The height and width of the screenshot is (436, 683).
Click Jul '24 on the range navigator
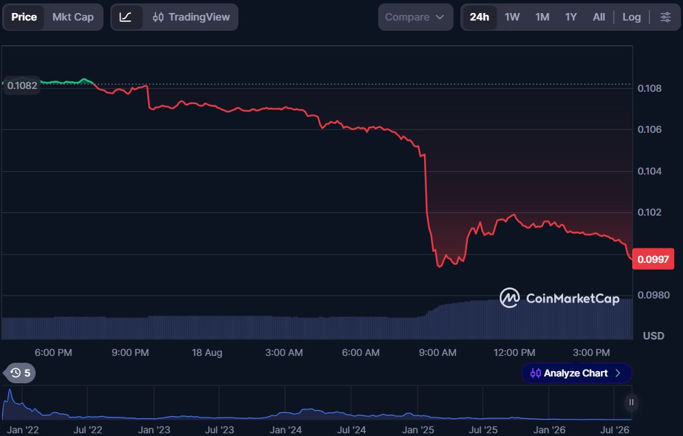tap(351, 430)
